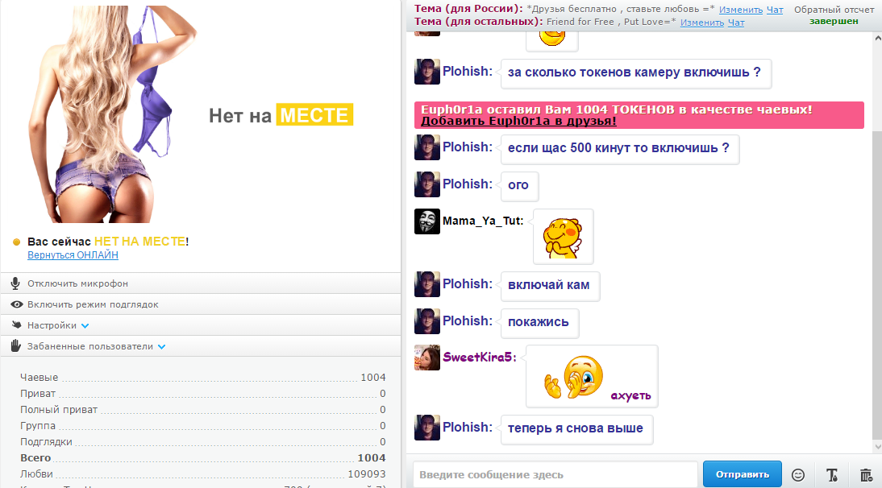Mute microphone via 'Отключить микрофон'
882x488 pixels.
pos(77,283)
